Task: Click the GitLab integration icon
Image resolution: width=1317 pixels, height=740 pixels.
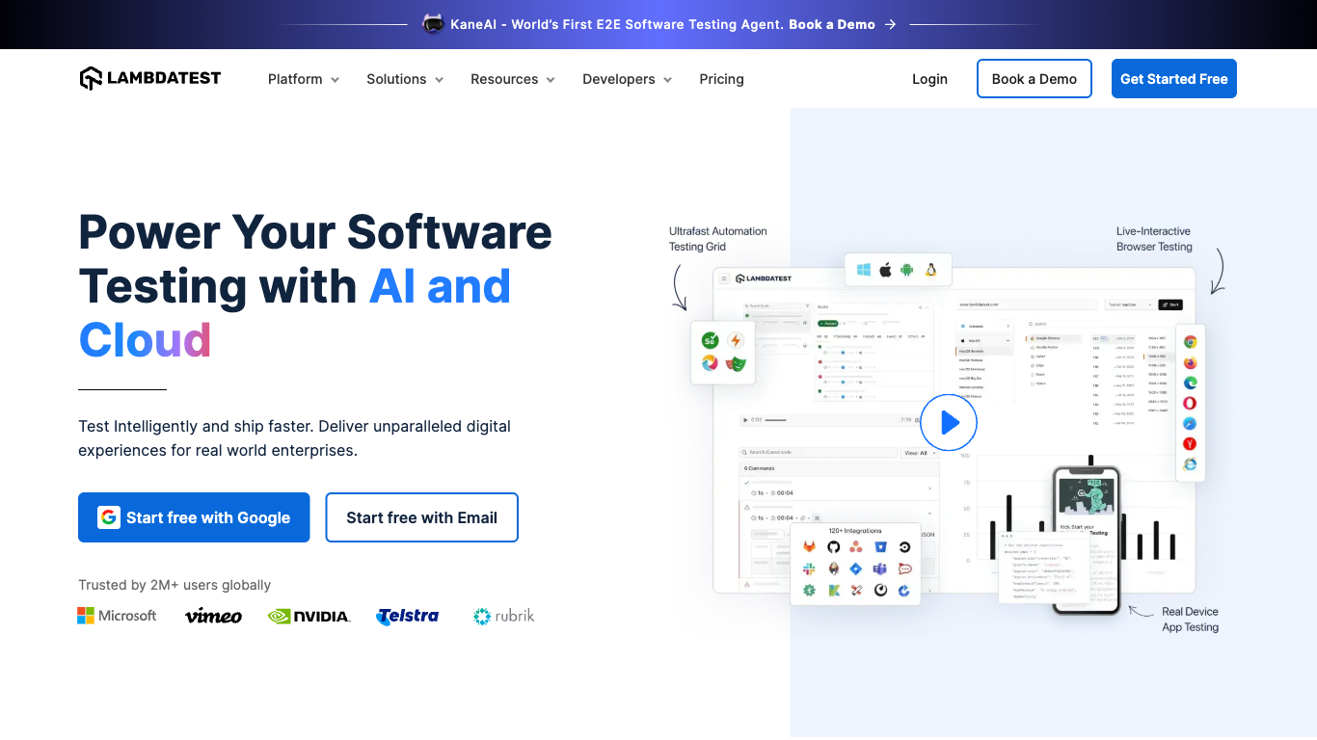Action: click(x=810, y=547)
